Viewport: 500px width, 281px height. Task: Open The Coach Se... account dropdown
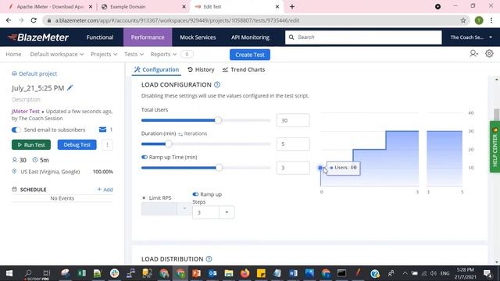[471, 37]
